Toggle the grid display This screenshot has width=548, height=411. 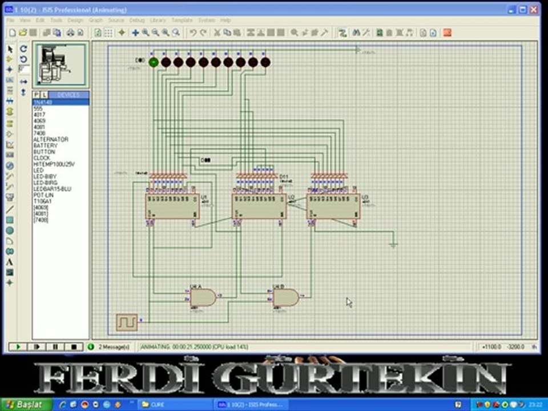coord(108,33)
